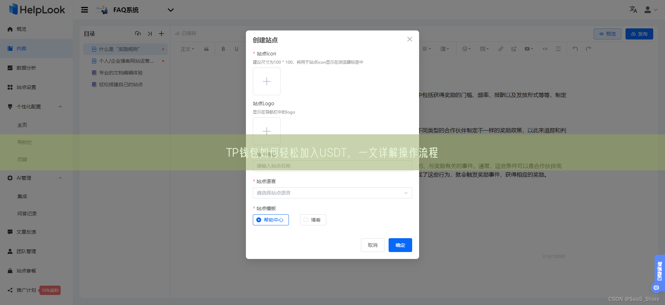Click the plus icon to add article
This screenshot has width=665, height=305.
tap(161, 34)
